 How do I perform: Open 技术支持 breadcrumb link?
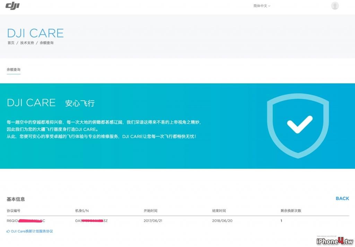27,43
